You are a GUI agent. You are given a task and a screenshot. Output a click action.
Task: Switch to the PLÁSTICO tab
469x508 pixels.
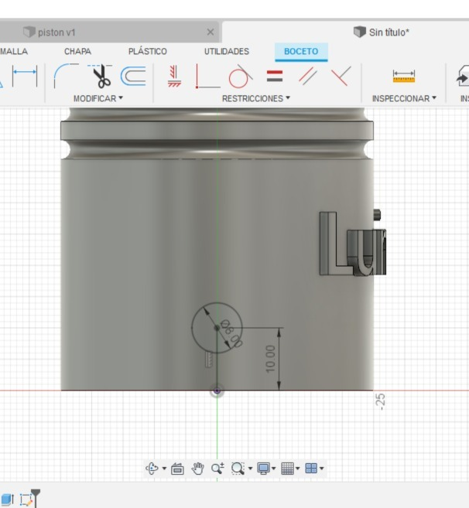point(148,51)
